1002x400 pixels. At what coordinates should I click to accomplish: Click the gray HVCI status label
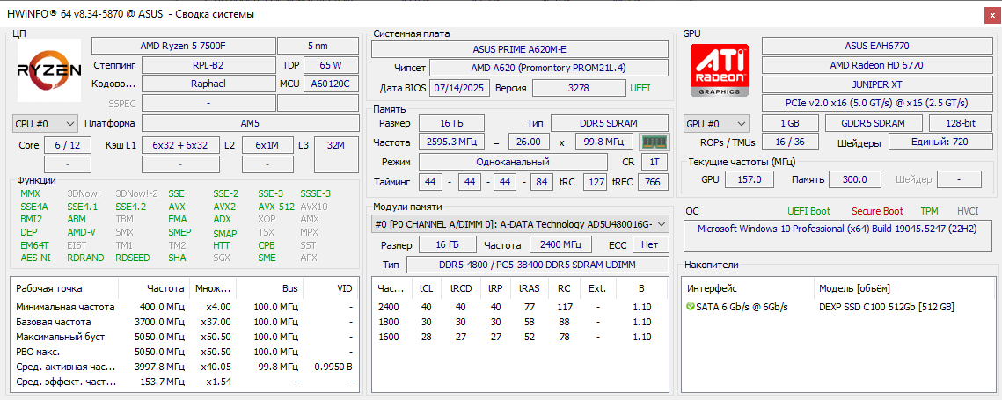pyautogui.click(x=968, y=211)
